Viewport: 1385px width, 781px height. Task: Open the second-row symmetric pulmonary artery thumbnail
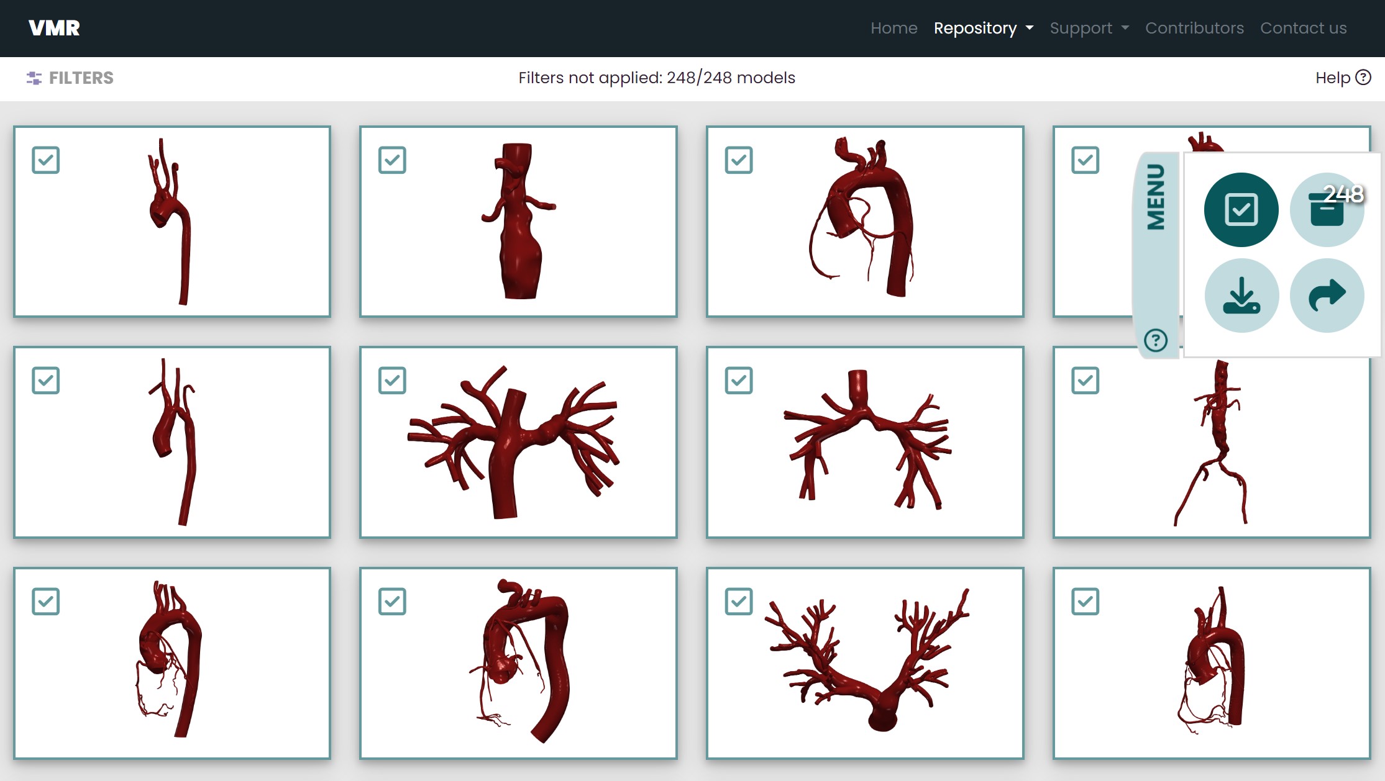coord(865,442)
